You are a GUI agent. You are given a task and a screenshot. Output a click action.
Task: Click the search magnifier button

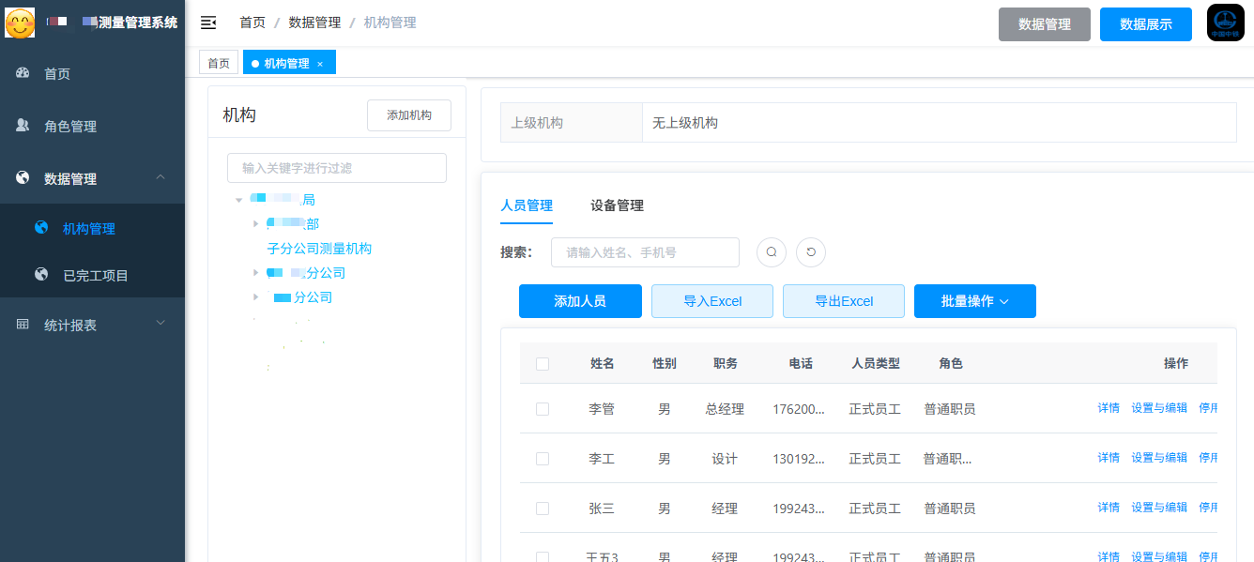(x=772, y=251)
